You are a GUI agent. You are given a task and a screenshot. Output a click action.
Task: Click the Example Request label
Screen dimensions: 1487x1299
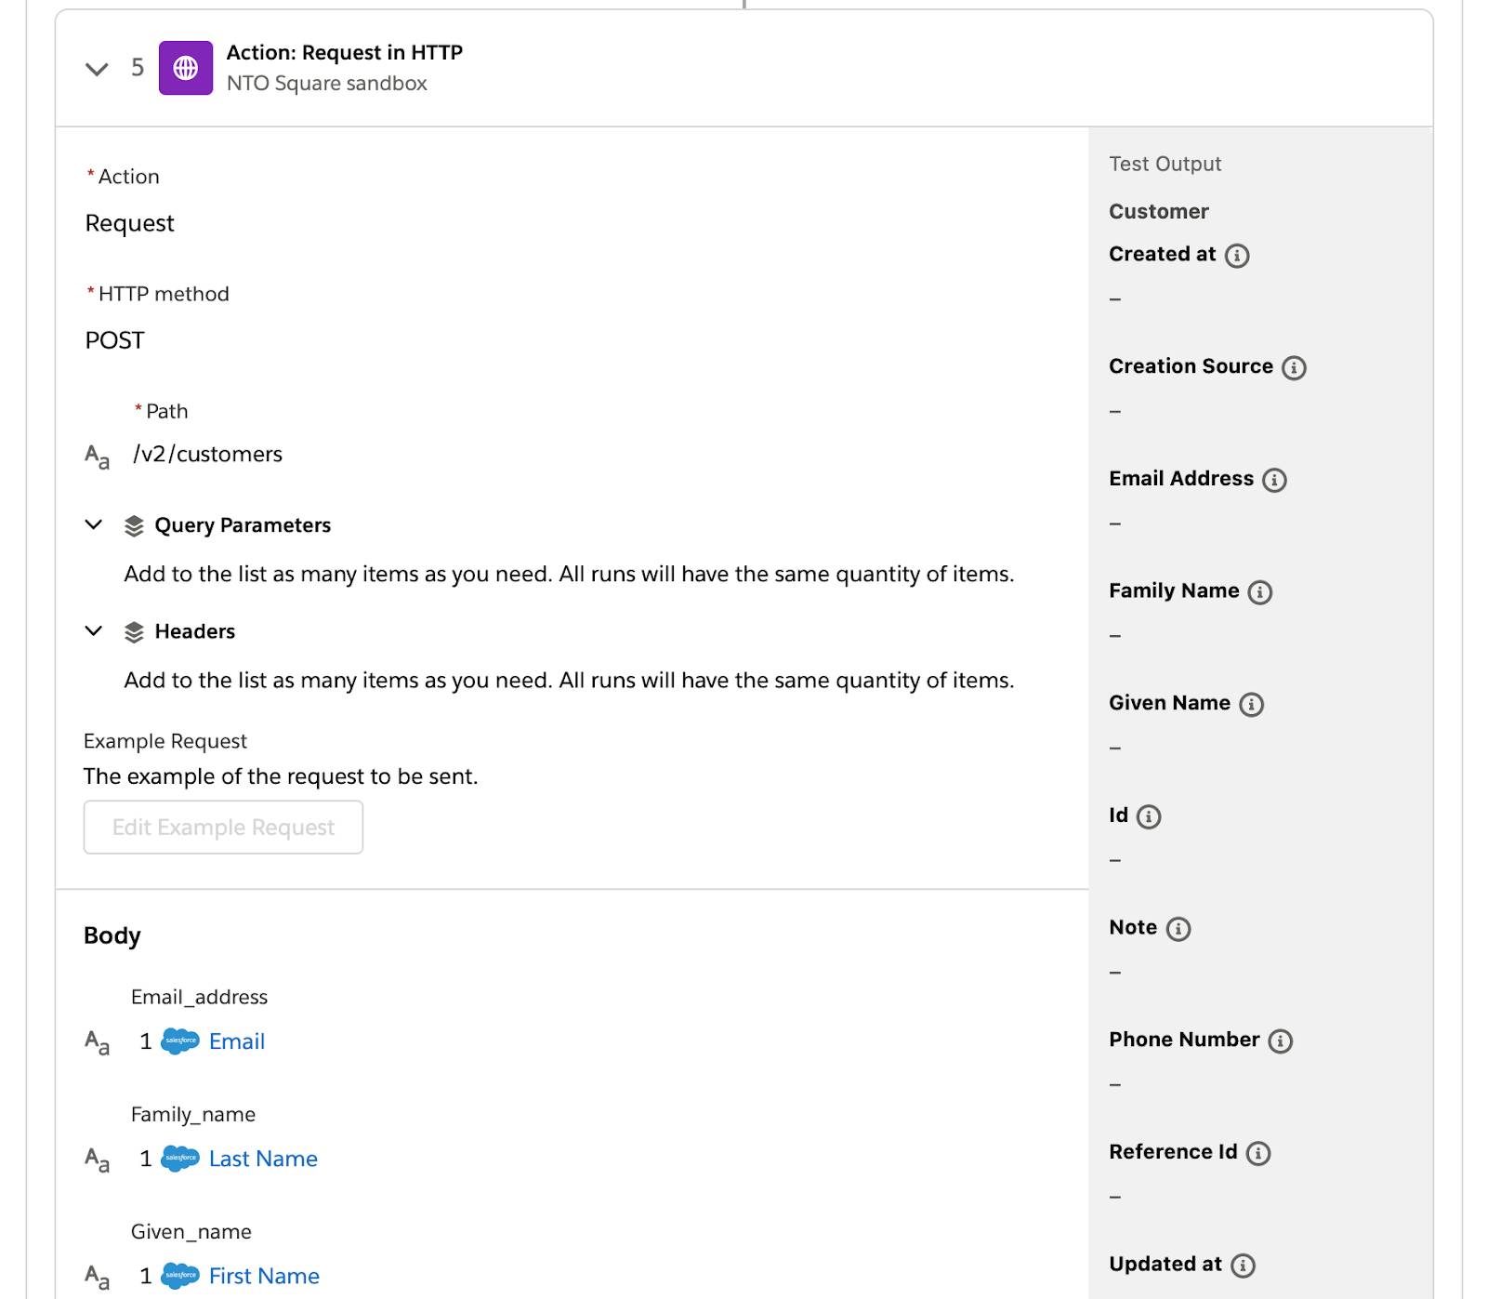point(165,741)
